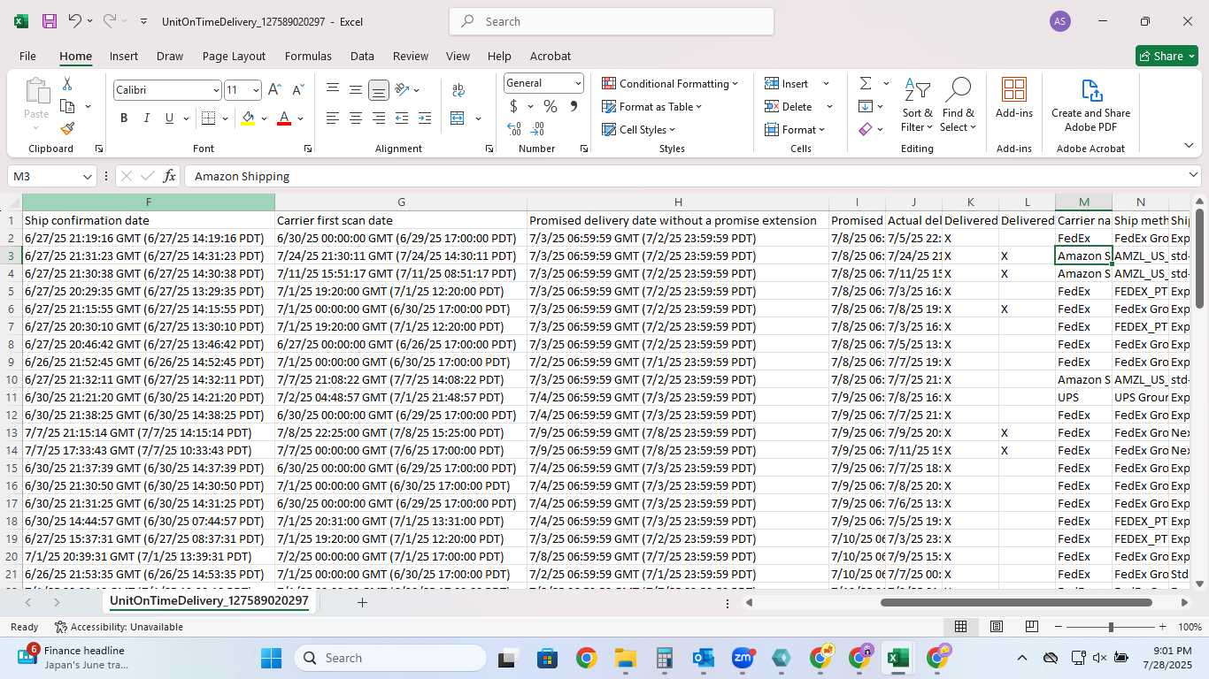Click the Save icon in title bar

click(50, 21)
